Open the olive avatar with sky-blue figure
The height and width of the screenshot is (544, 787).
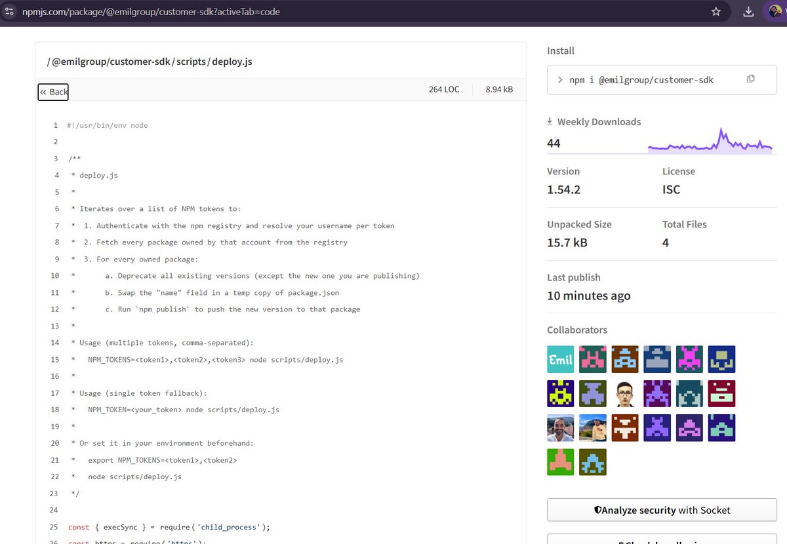coord(593,461)
